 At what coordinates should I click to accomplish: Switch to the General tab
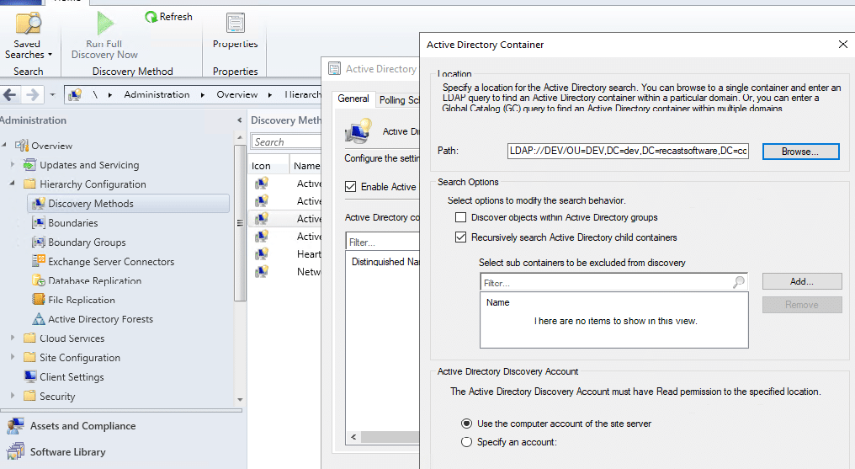point(353,99)
